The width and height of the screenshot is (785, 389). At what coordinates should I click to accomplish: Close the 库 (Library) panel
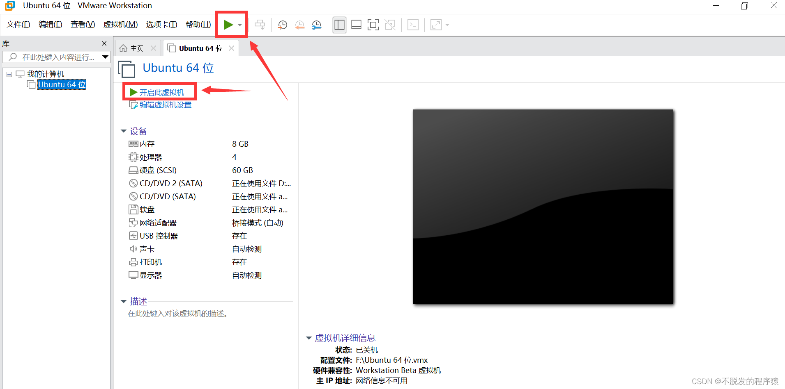[104, 43]
